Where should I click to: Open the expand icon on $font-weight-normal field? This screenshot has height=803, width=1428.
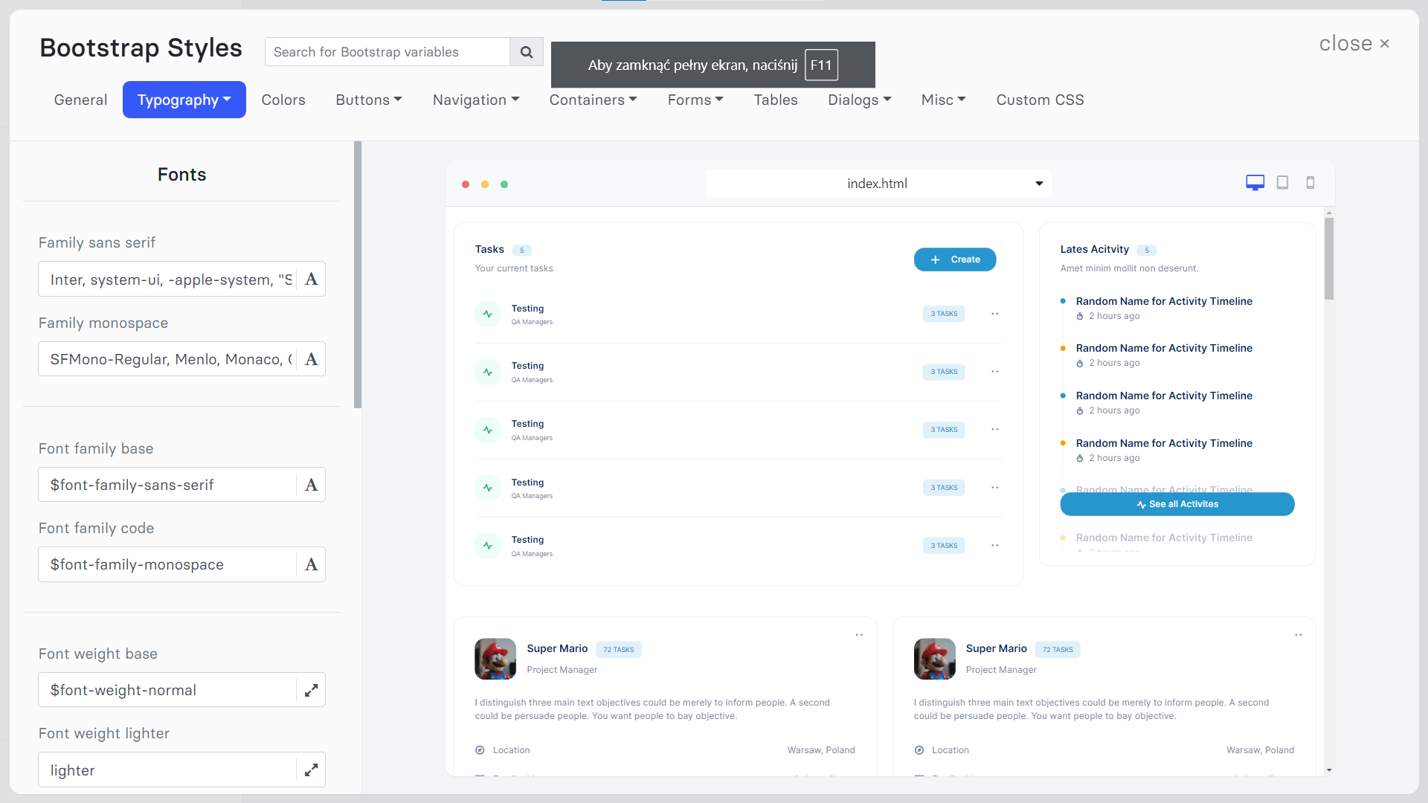(x=311, y=689)
